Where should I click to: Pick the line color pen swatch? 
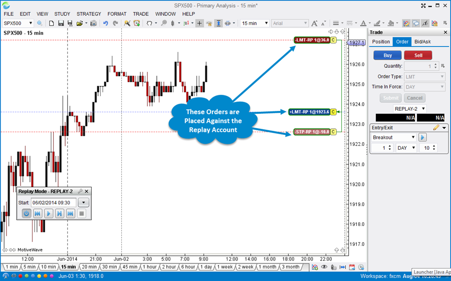tap(377, 24)
